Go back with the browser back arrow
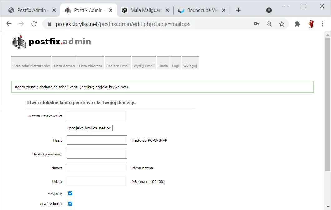331x210 pixels. pyautogui.click(x=9, y=24)
